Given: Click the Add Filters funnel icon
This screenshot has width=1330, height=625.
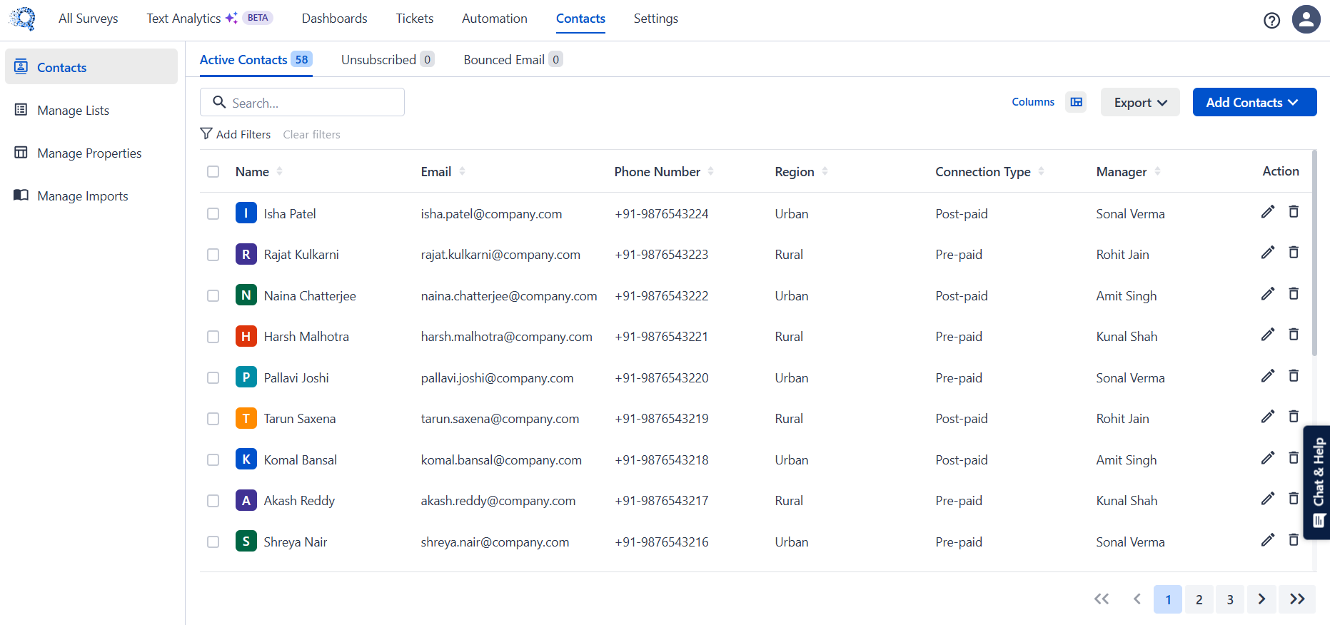Looking at the screenshot, I should [206, 134].
